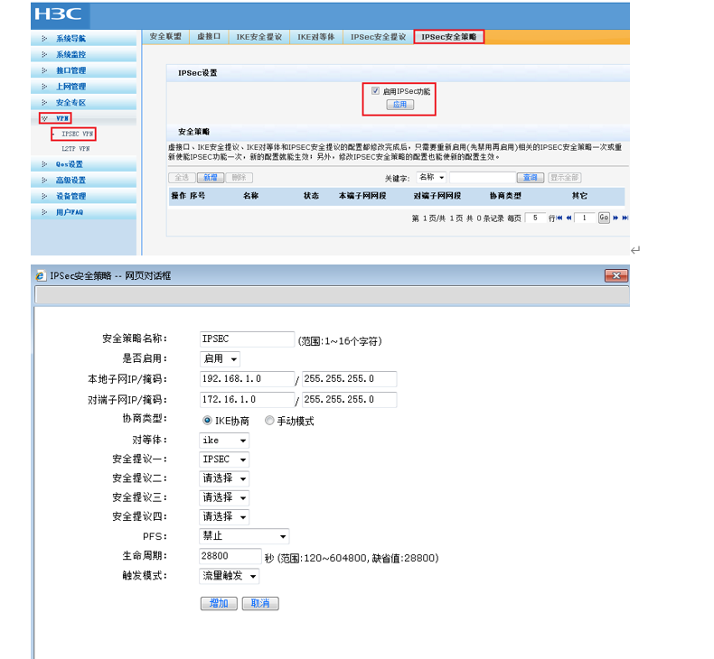Expand the 接口管理 menu
714x659 pixels.
pos(70,70)
